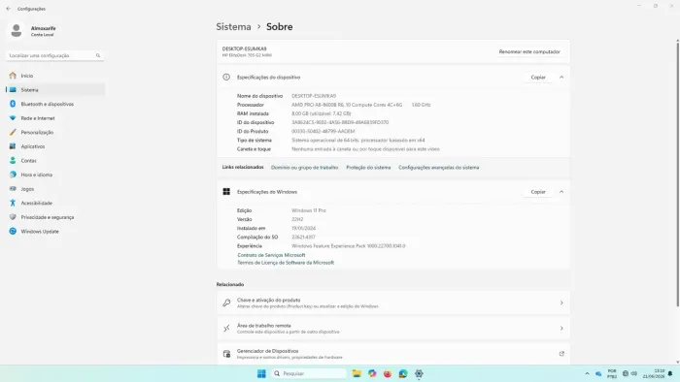Expand Chave e ativação do produto chevron
This screenshot has height=382, width=680.
point(561,302)
